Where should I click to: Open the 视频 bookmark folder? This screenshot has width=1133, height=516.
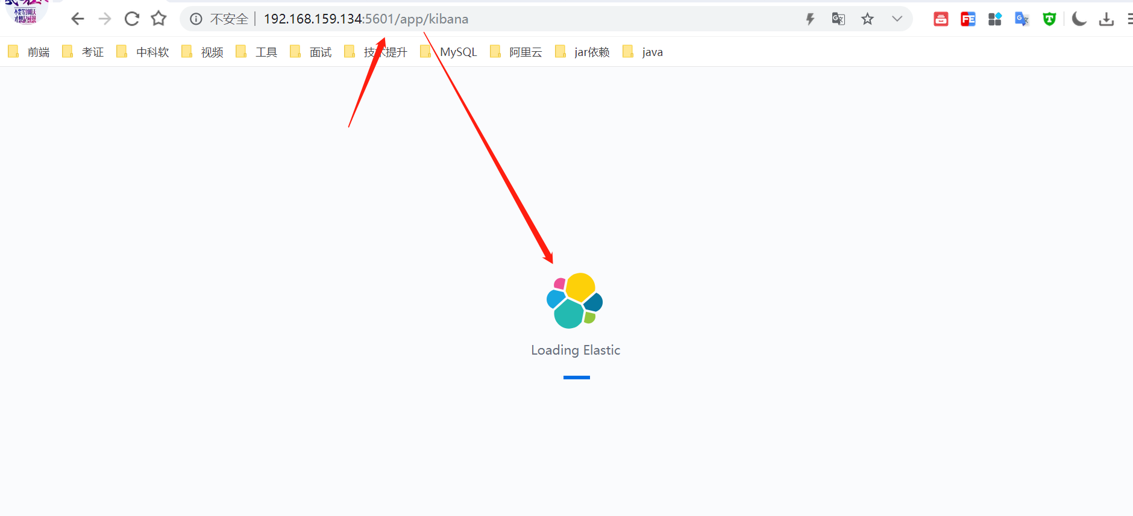click(x=202, y=52)
